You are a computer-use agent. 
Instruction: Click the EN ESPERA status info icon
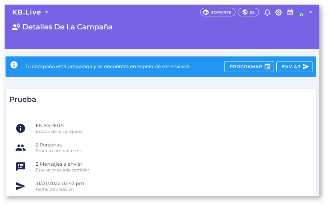coord(21,128)
